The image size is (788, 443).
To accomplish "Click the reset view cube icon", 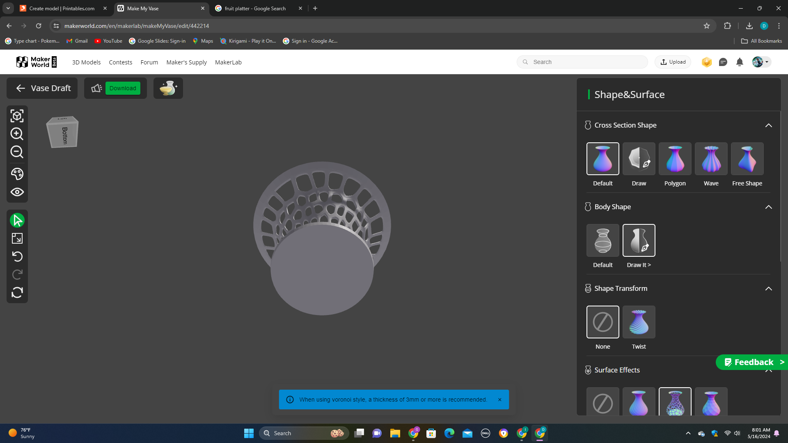I will pos(17,116).
